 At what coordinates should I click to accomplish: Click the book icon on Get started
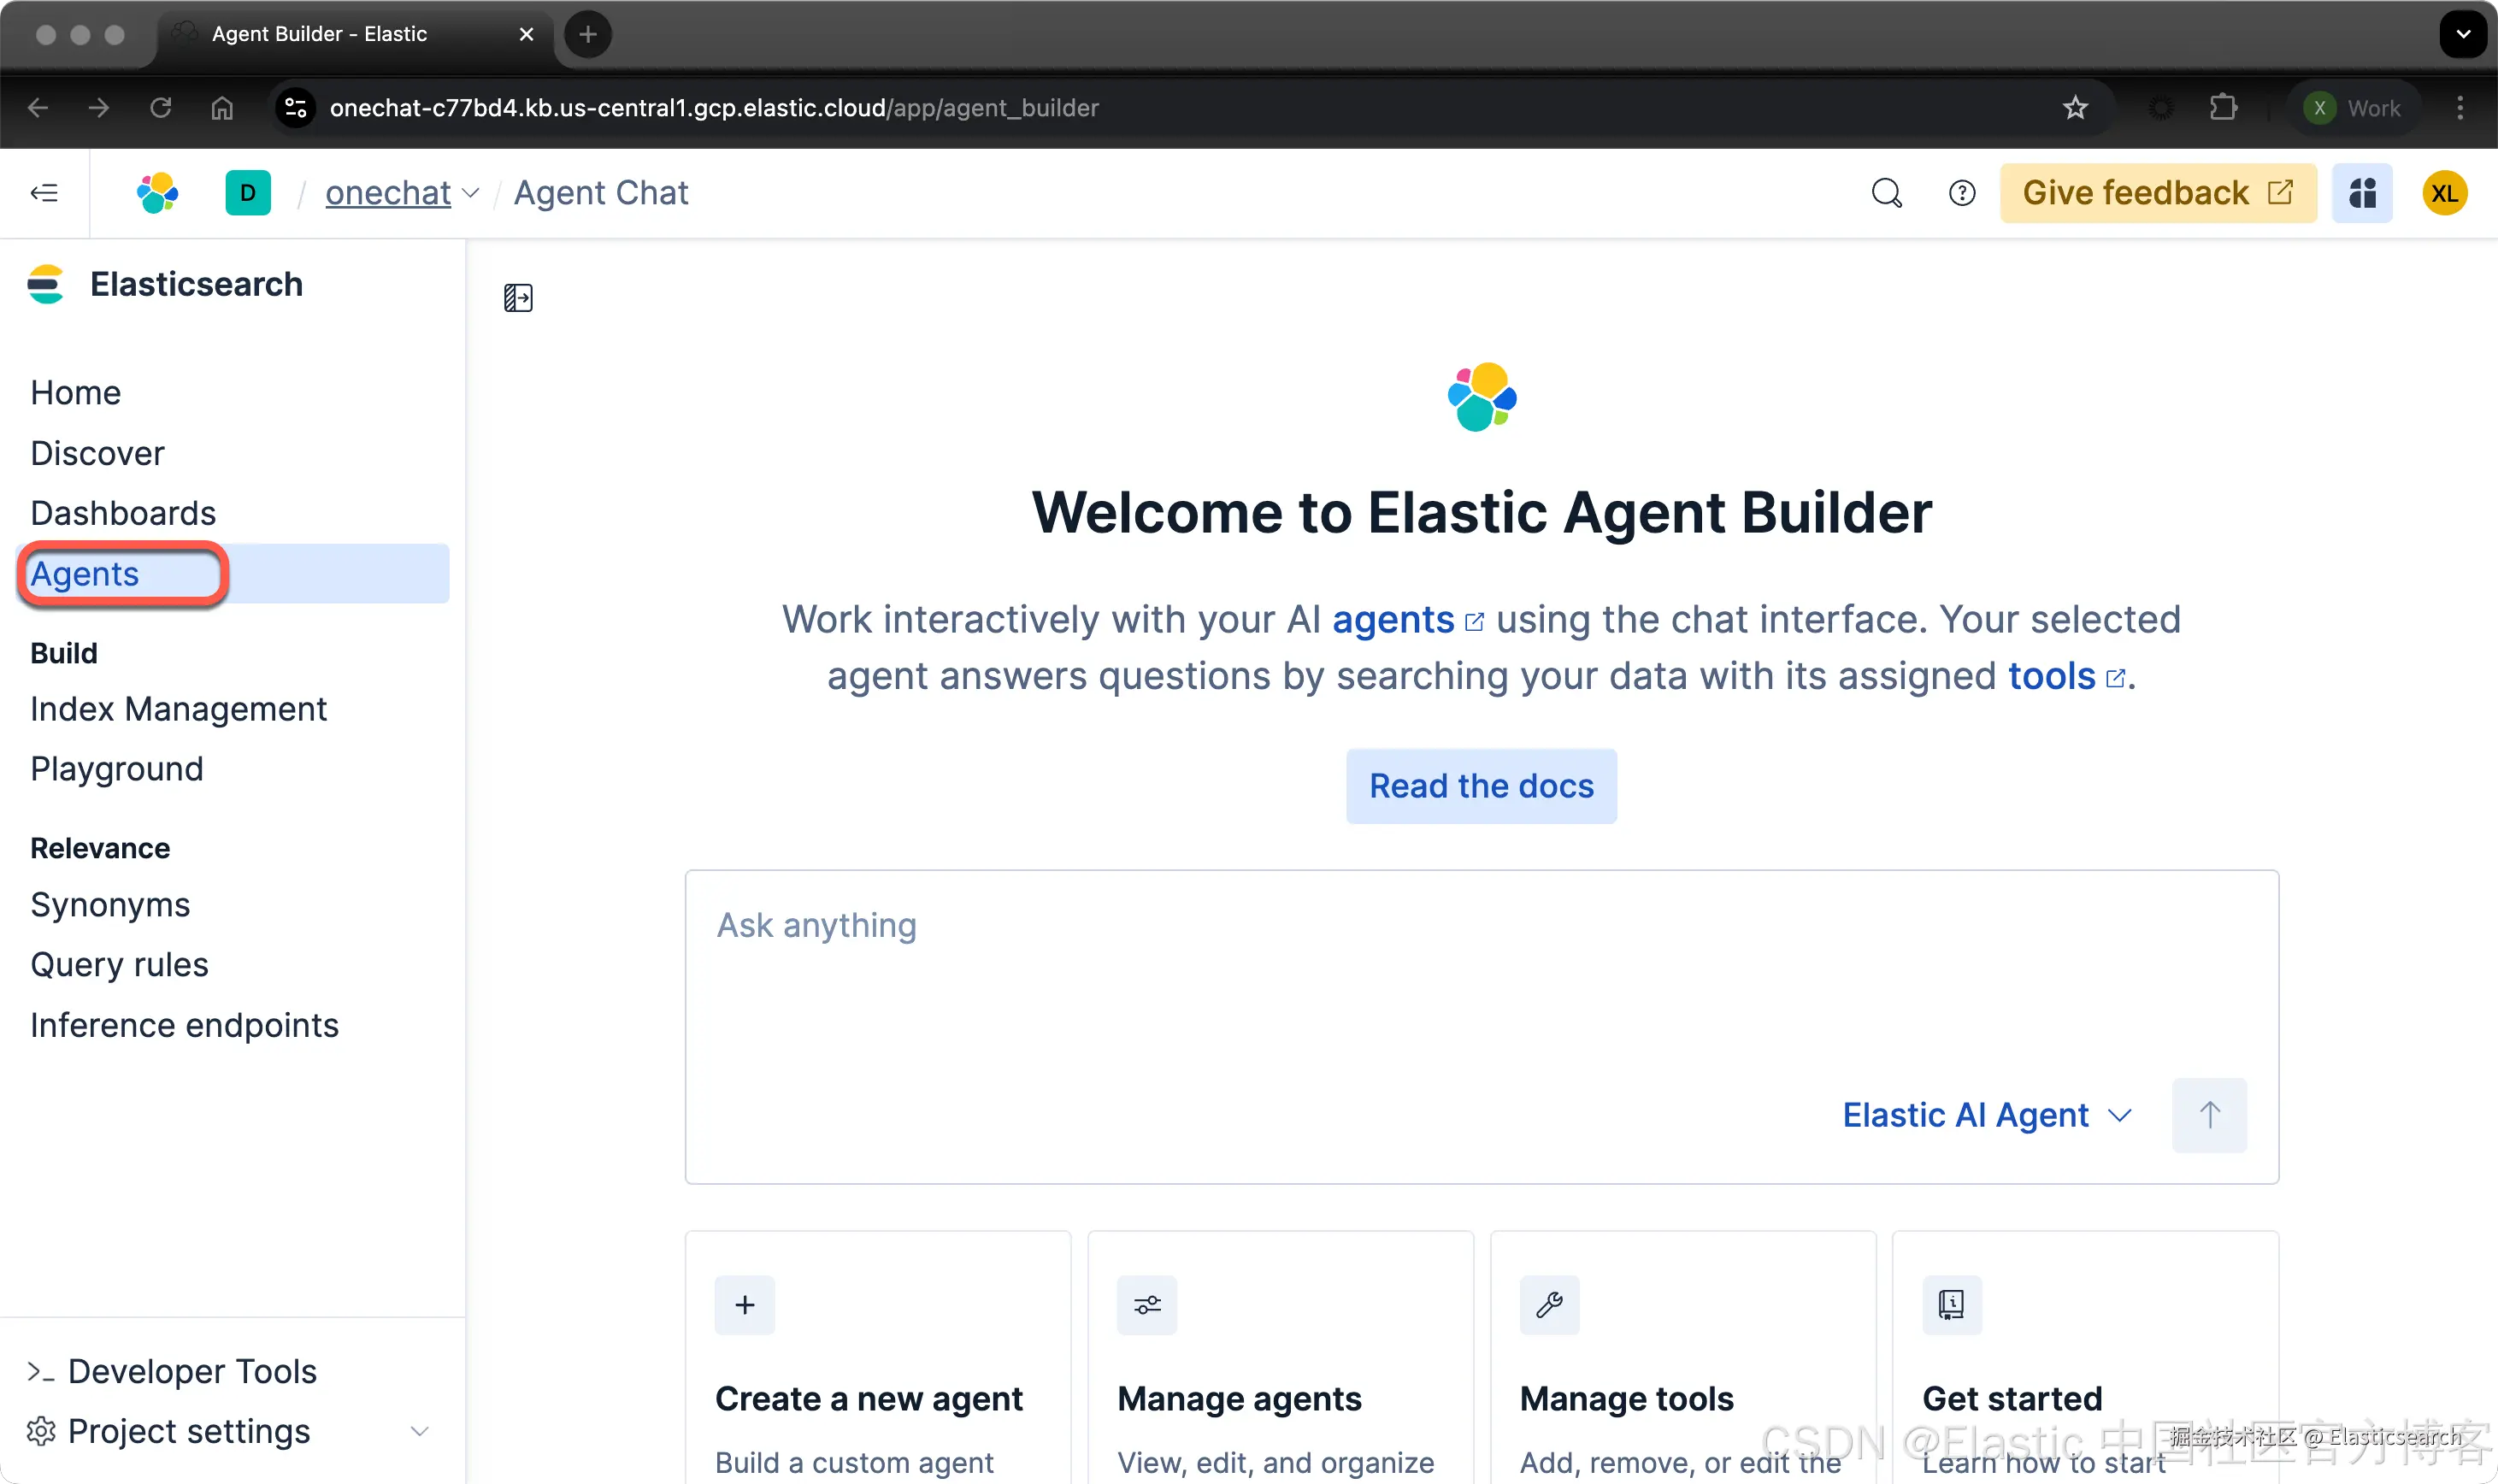[x=1951, y=1305]
